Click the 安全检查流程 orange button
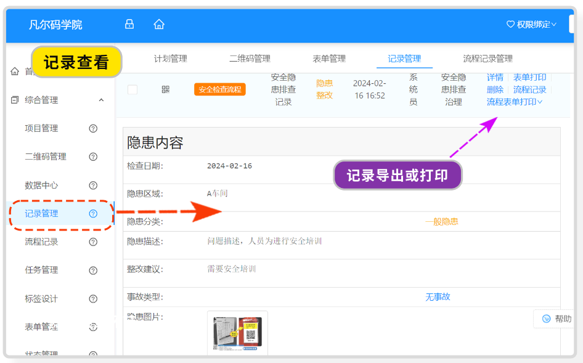583x363 pixels. 220,88
